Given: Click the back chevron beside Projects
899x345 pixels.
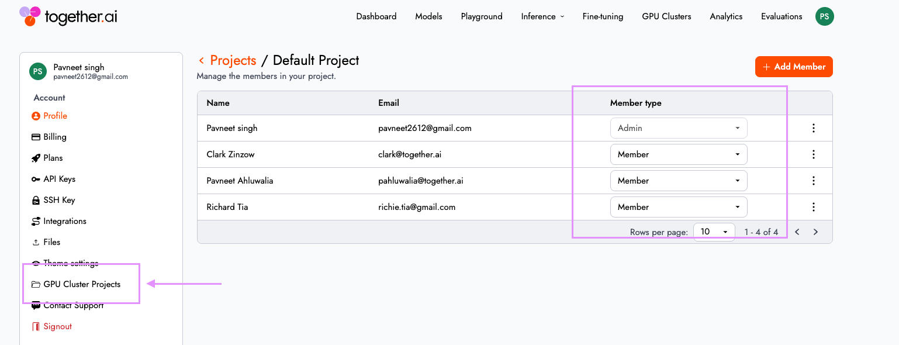Looking at the screenshot, I should pyautogui.click(x=201, y=60).
